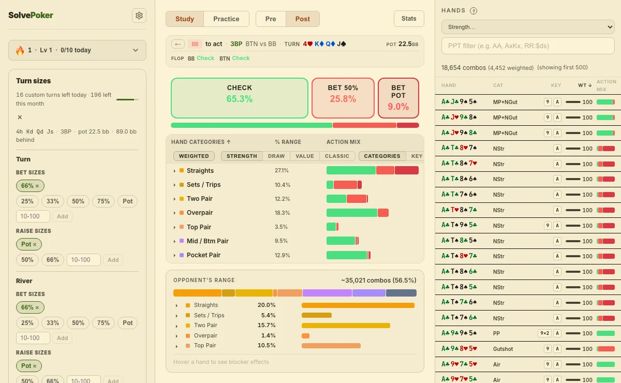
Task: Switch to the CLASSIC category view
Action: [337, 156]
